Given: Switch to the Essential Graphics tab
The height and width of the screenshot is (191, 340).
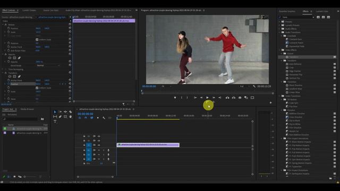Looking at the screenshot, I should coord(287,11).
